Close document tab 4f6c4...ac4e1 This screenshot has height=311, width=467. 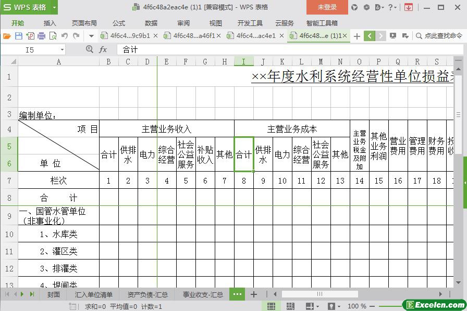tap(282, 36)
